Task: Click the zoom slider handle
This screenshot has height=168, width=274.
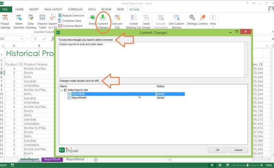Action: (247, 165)
